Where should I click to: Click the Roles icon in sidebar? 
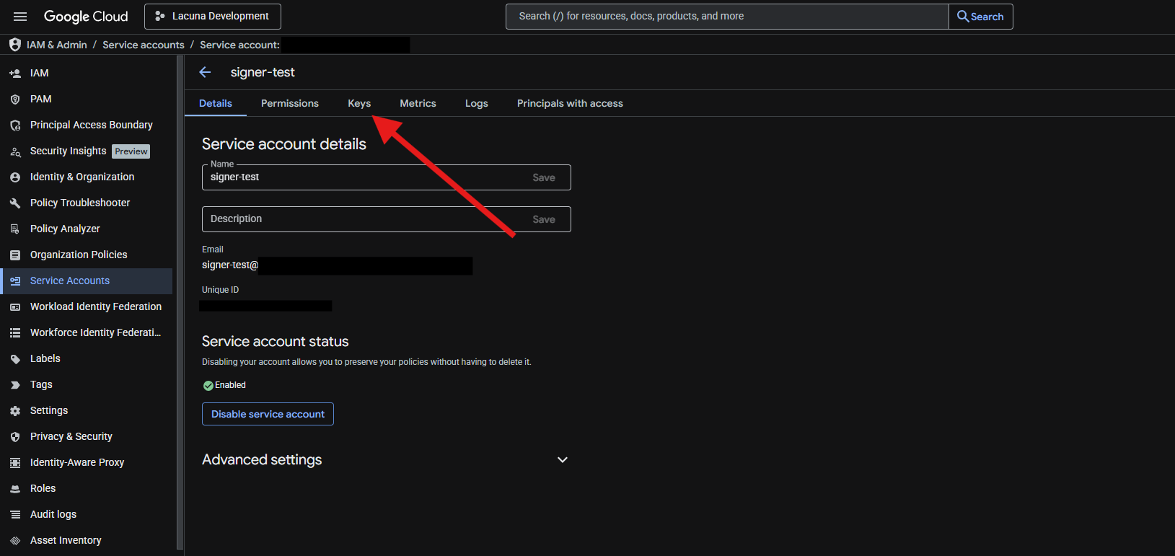pos(15,489)
